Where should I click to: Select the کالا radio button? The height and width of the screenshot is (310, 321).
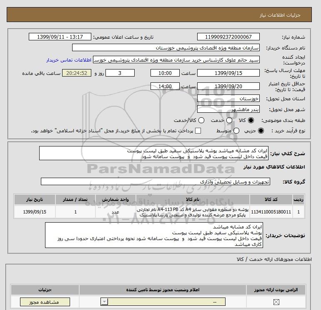click(251, 120)
